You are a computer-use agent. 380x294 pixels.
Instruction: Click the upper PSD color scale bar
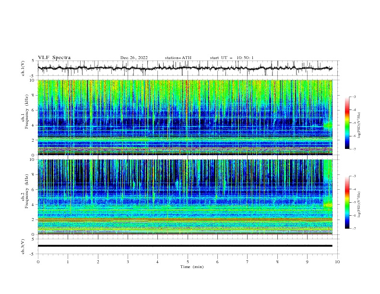click(347, 123)
